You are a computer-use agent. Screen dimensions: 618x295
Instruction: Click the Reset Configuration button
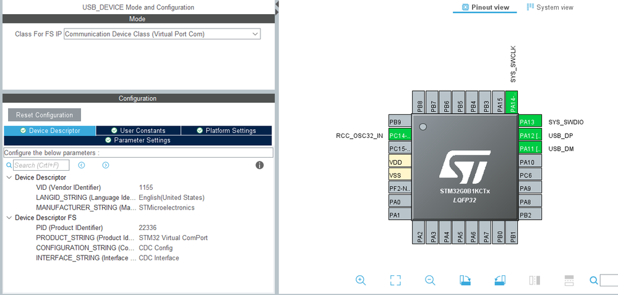(x=45, y=115)
